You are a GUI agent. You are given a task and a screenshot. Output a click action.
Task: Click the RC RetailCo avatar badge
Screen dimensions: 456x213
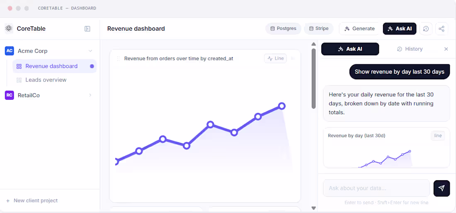tap(9, 95)
